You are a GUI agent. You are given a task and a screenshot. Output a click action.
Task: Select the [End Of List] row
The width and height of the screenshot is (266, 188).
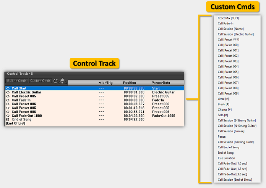(15, 123)
